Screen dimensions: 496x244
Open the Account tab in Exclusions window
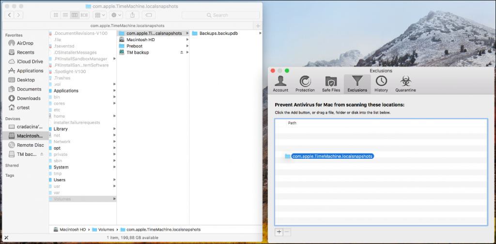[x=280, y=84]
